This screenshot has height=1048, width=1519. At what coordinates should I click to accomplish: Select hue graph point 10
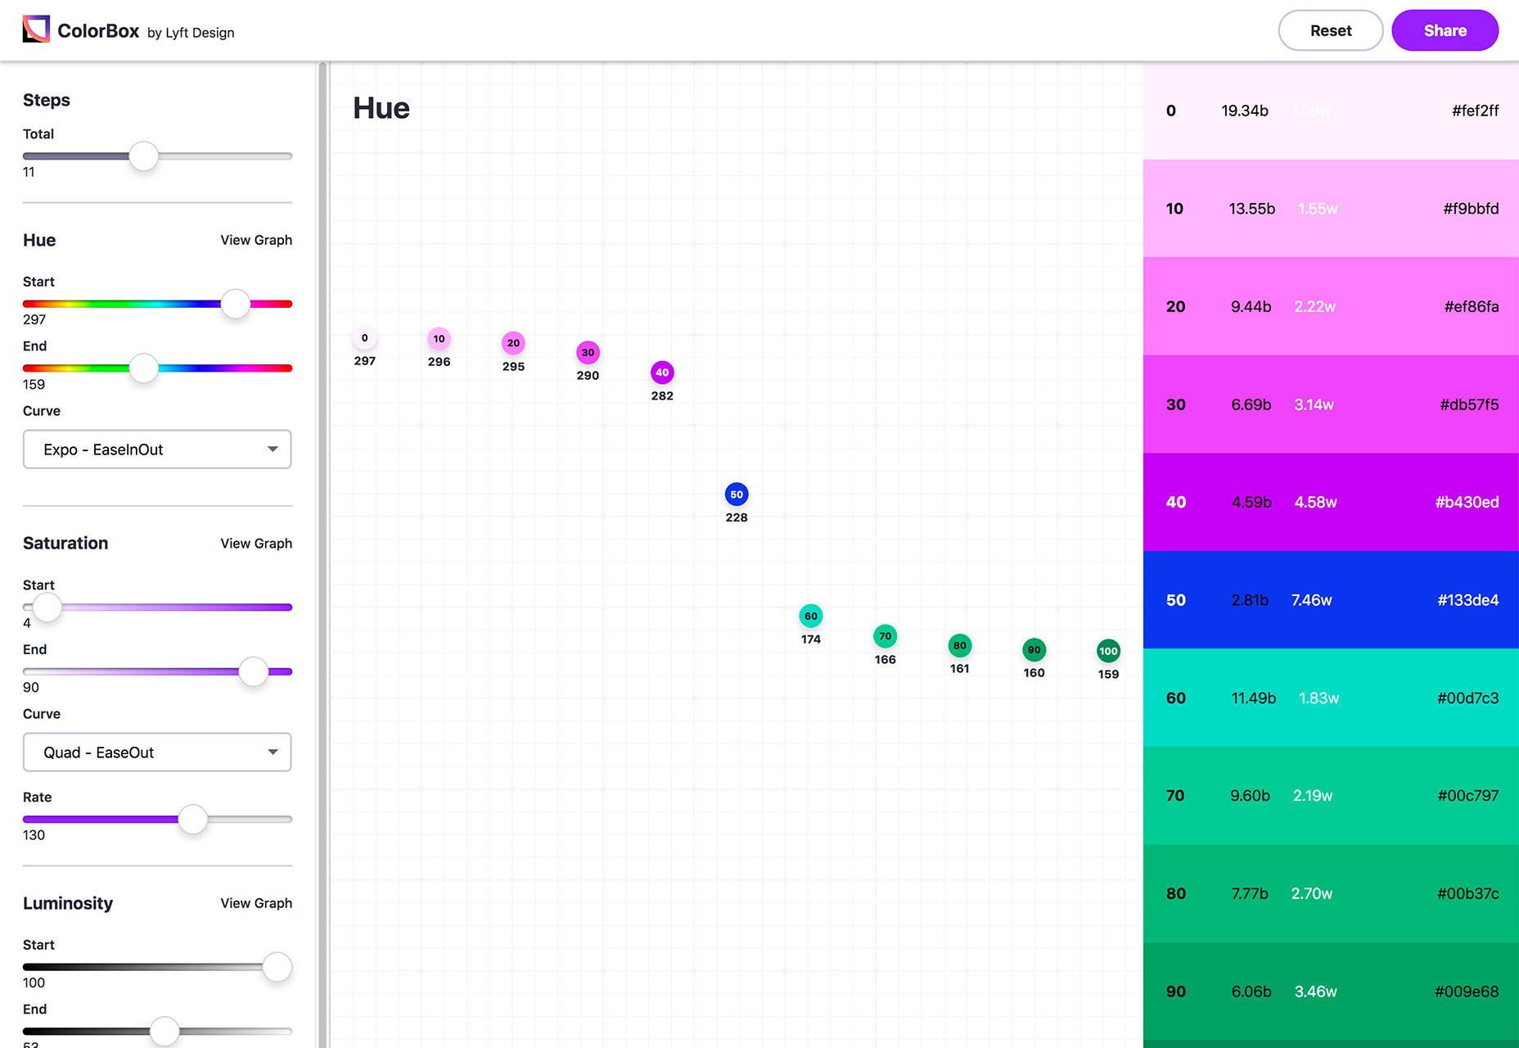click(439, 338)
